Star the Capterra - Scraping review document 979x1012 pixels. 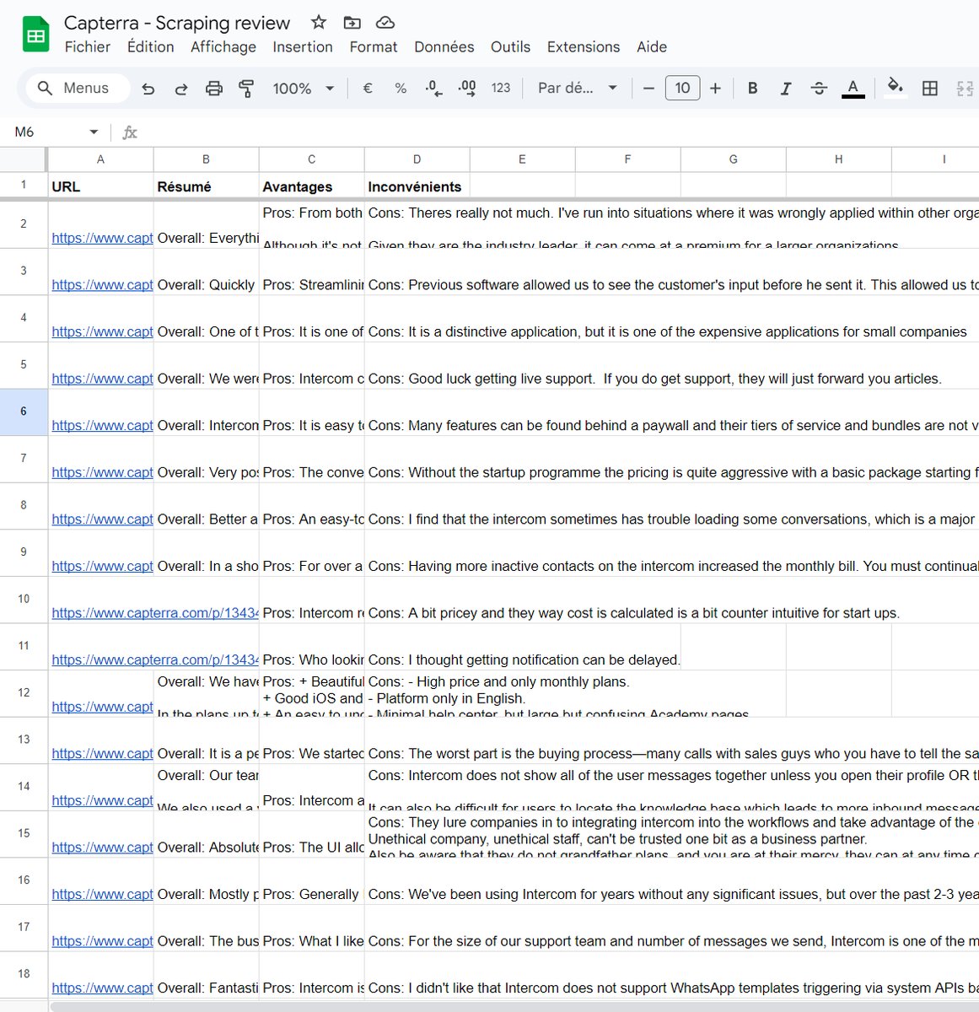(x=318, y=23)
